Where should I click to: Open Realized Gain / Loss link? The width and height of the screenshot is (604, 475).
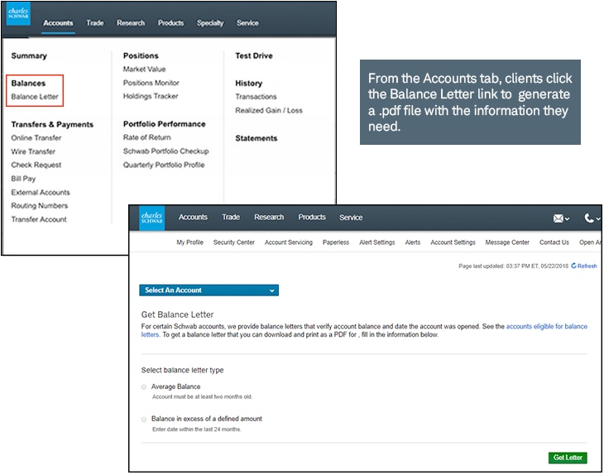tap(269, 111)
